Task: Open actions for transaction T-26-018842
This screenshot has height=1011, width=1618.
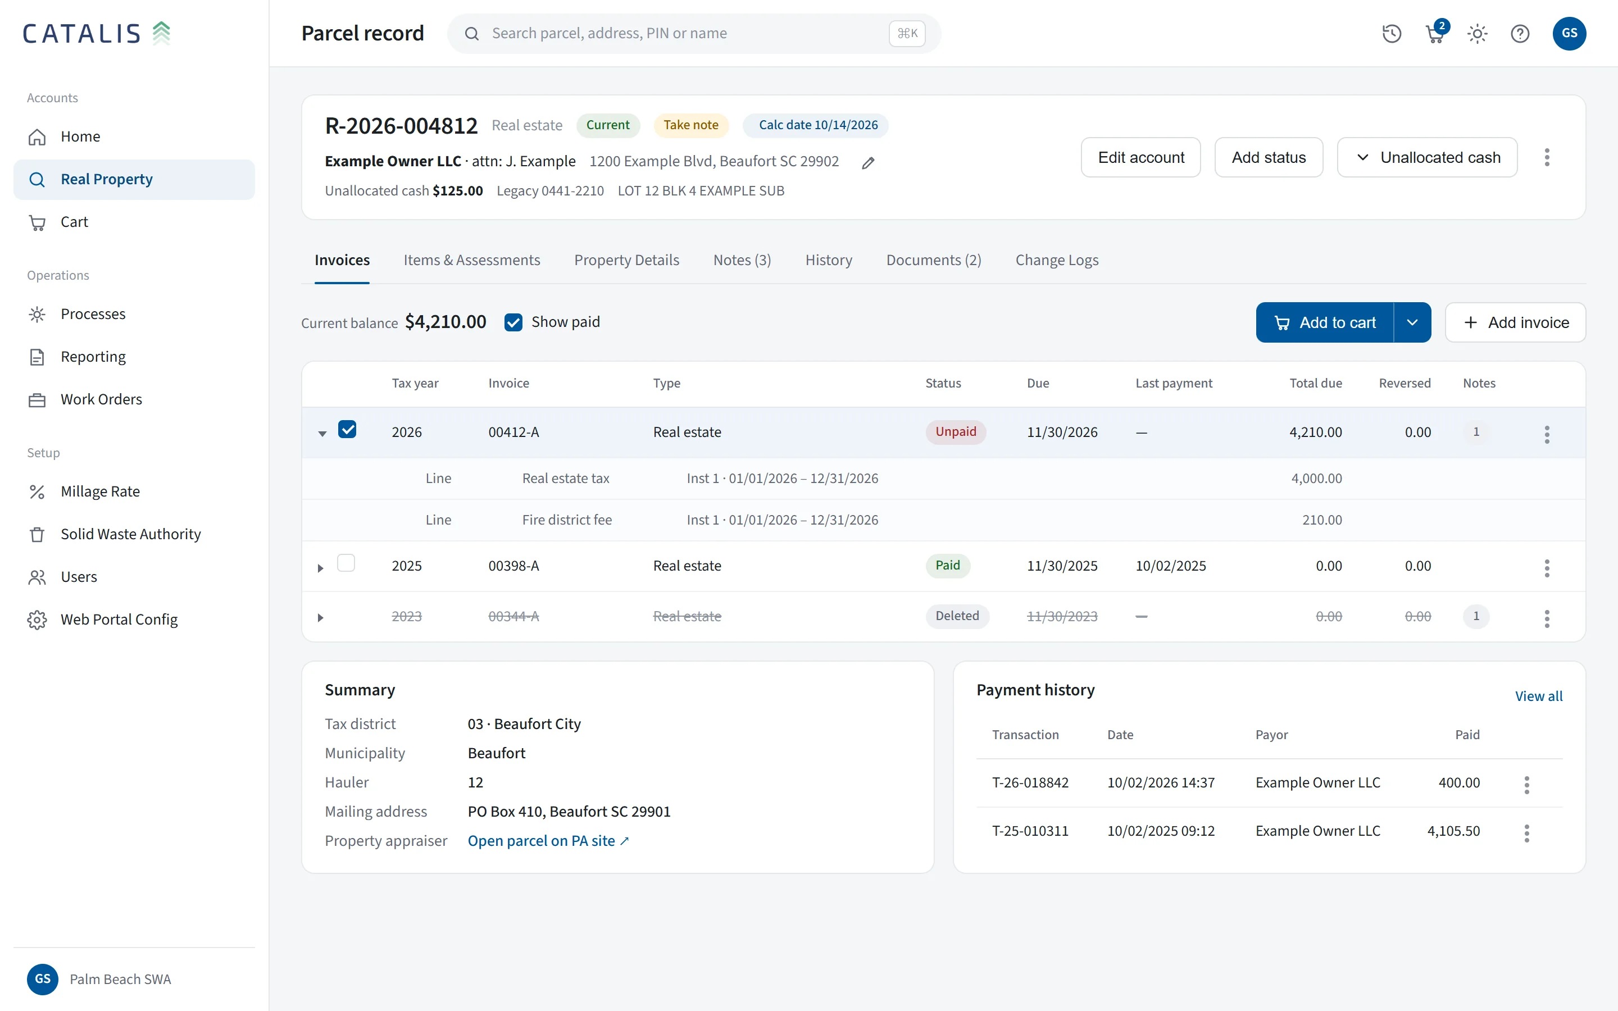Action: pyautogui.click(x=1526, y=784)
